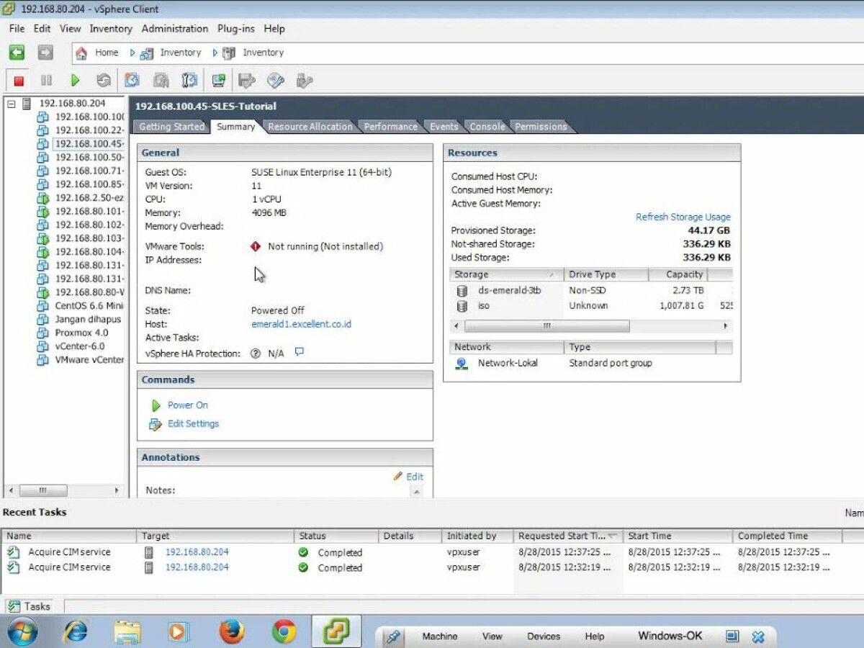
Task: Click the inventory tree horizontal scrollbar thumb
Action: tap(42, 490)
